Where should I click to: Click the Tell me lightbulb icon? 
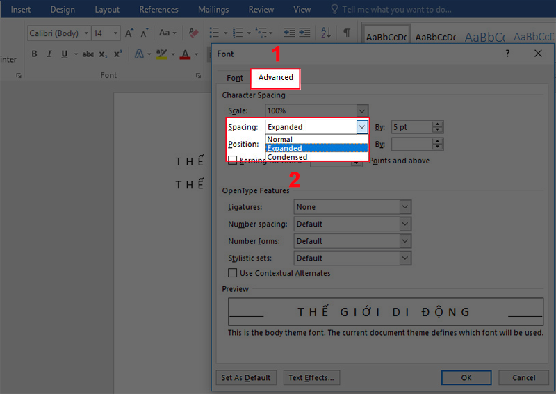[x=334, y=9]
